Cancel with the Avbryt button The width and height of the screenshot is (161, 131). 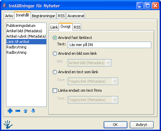(x=142, y=125)
